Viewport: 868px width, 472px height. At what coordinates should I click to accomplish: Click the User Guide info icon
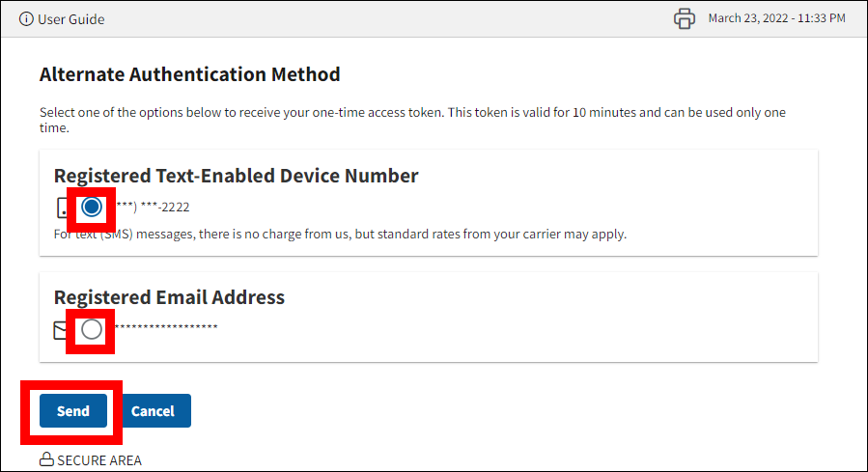26,19
